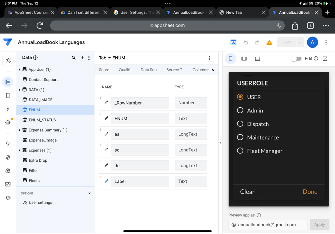Click the appsheet.com address bar
335x234 pixels.
[x=167, y=25]
